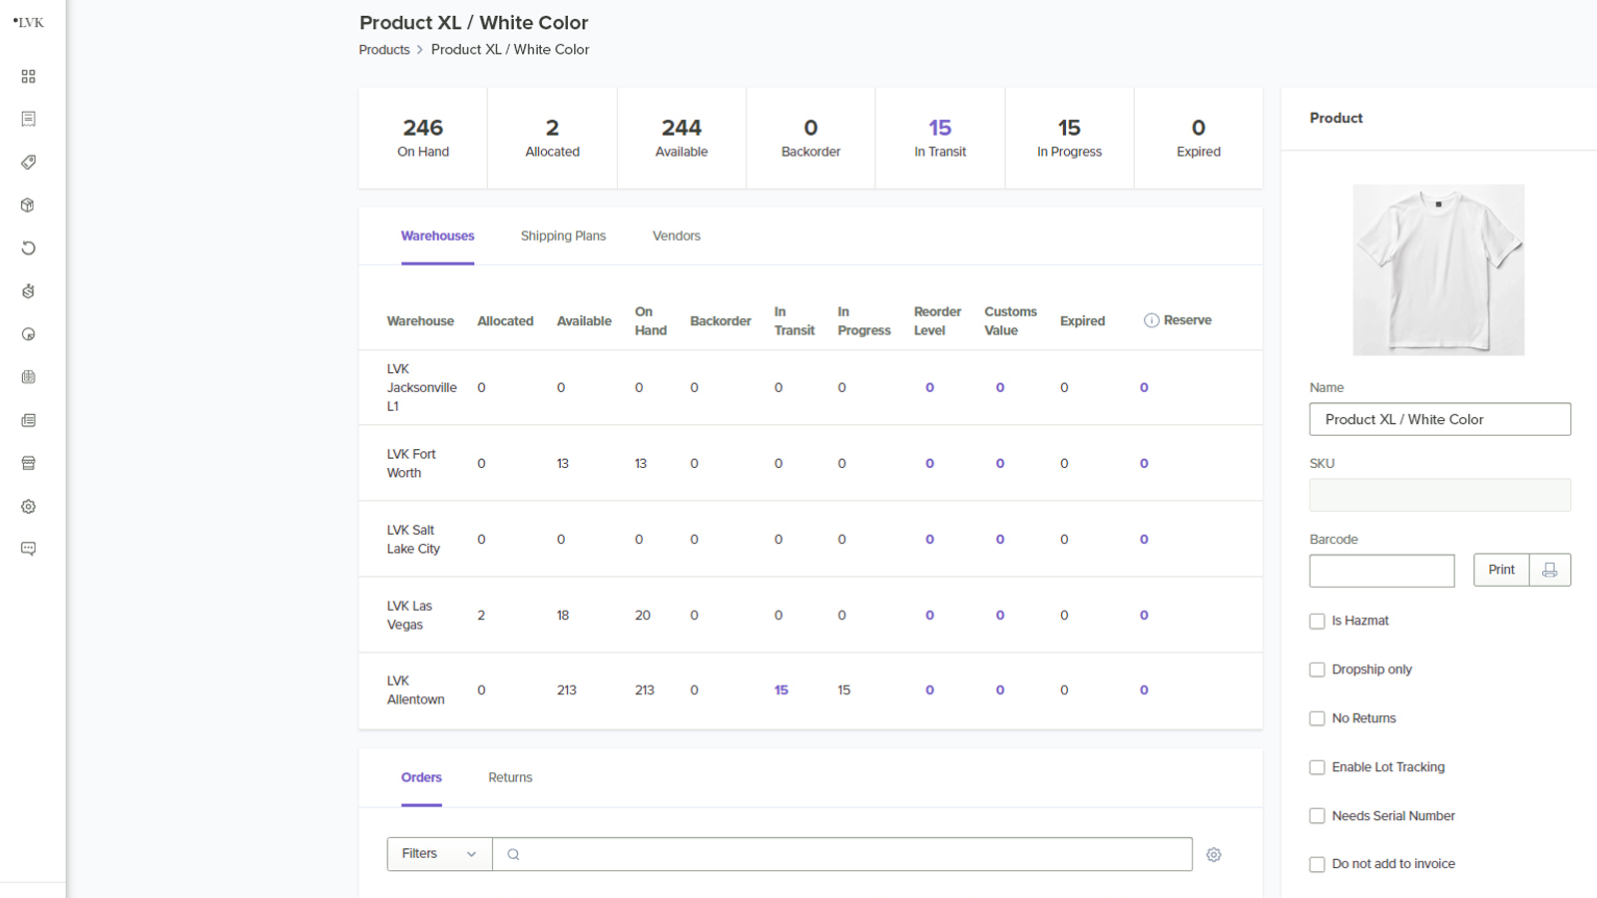The image size is (1597, 898).
Task: Tick the Enable Lot Tracking checkbox
Action: 1318,767
